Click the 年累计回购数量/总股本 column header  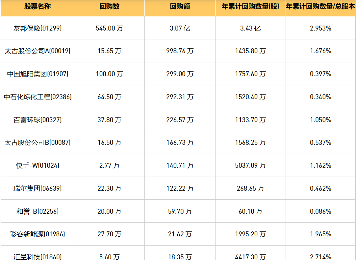click(x=320, y=7)
